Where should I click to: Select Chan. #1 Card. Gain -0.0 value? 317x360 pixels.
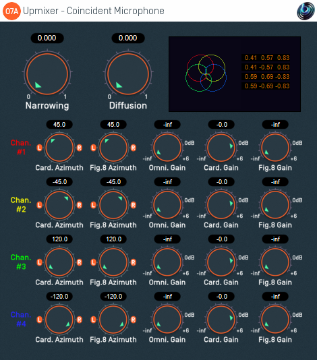[221, 125]
